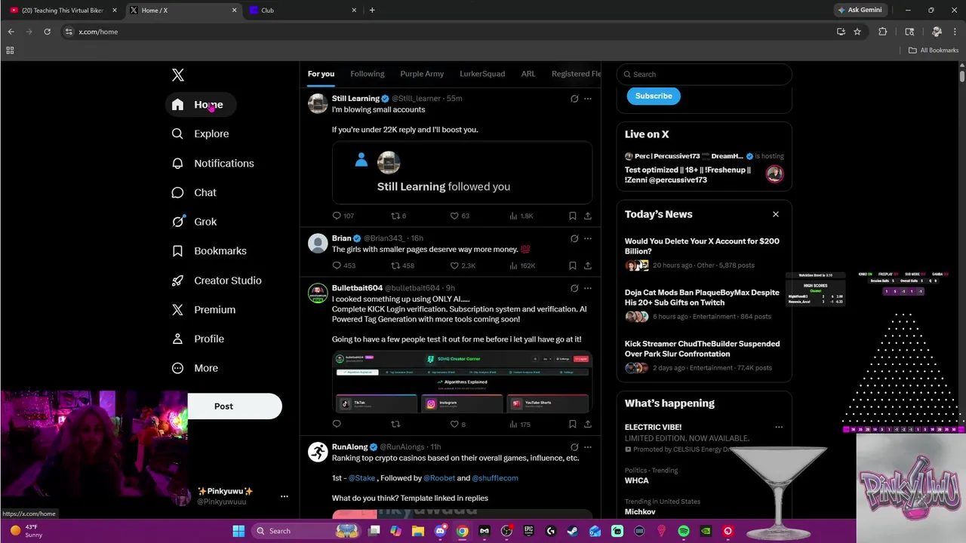This screenshot has width=966, height=543.
Task: Bookmark Bulletbait604's post
Action: click(x=573, y=425)
